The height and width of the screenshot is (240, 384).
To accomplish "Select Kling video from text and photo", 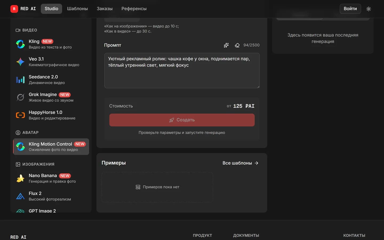I will tap(51, 44).
